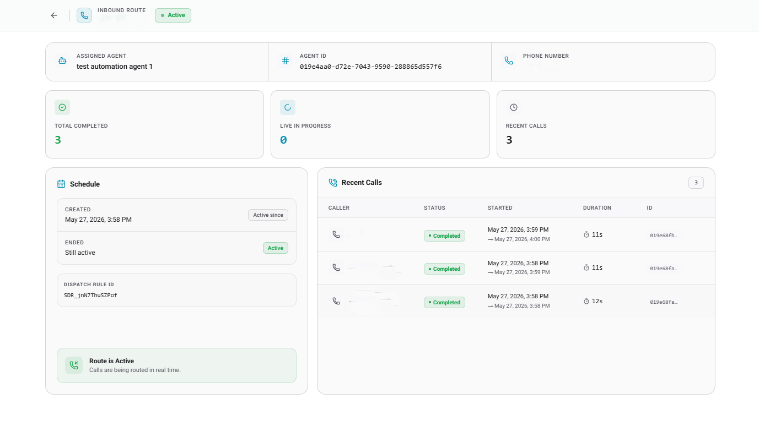Click Total Completed value 3
759x421 pixels.
click(x=58, y=140)
